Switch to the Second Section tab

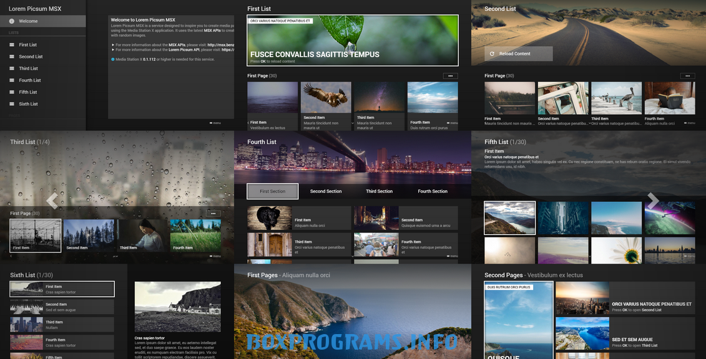point(326,191)
